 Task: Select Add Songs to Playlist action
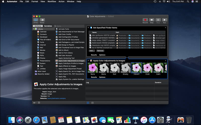click(x=66, y=45)
